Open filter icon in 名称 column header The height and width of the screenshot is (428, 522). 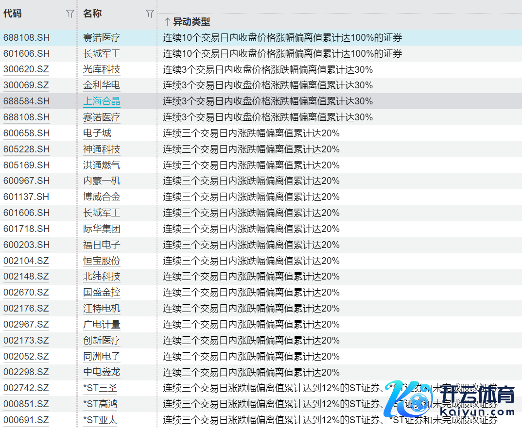click(x=150, y=14)
